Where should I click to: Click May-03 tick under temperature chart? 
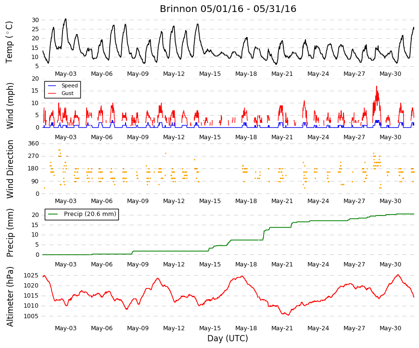point(65,74)
